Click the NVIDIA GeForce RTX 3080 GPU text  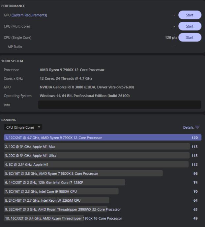coord(87,87)
